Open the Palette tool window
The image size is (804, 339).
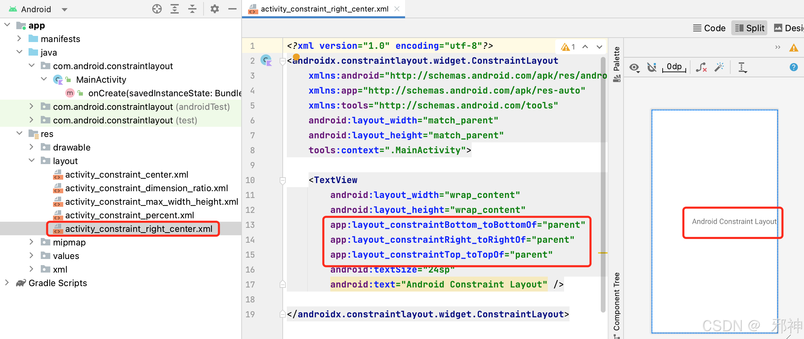pos(616,64)
